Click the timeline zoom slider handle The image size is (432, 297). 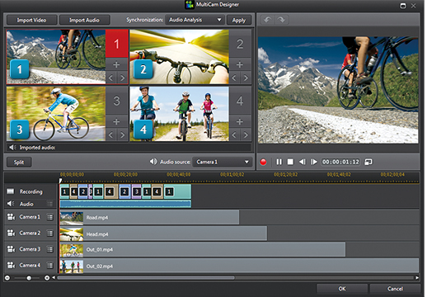click(x=29, y=278)
